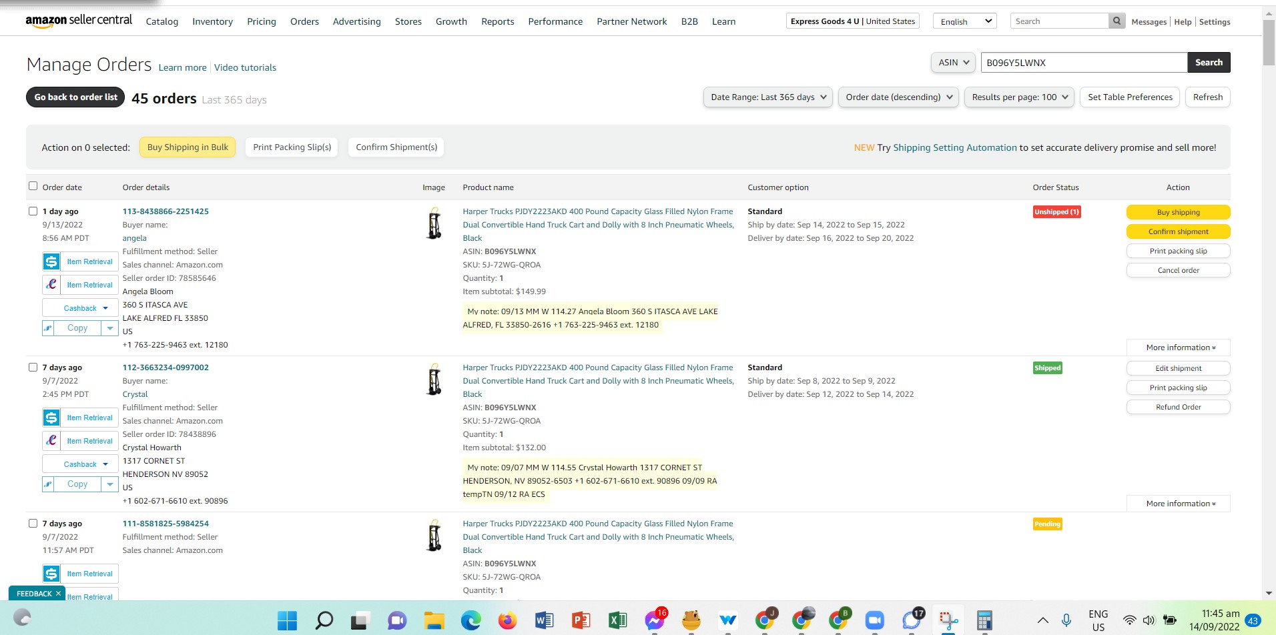Open the Inventory menu
The width and height of the screenshot is (1276, 635).
pyautogui.click(x=212, y=21)
